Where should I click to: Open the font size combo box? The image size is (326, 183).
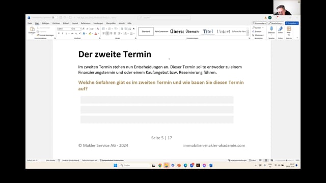click(x=77, y=29)
